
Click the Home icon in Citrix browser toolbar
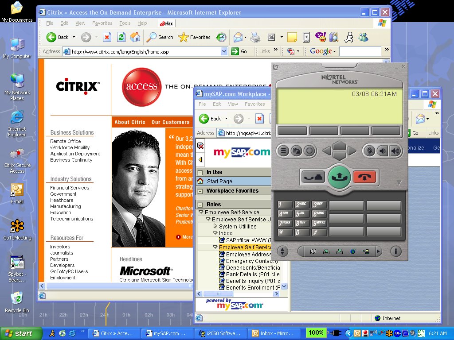tap(135, 37)
